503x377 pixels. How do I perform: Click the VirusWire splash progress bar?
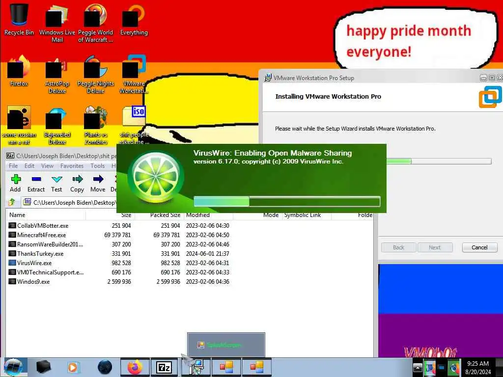(287, 201)
